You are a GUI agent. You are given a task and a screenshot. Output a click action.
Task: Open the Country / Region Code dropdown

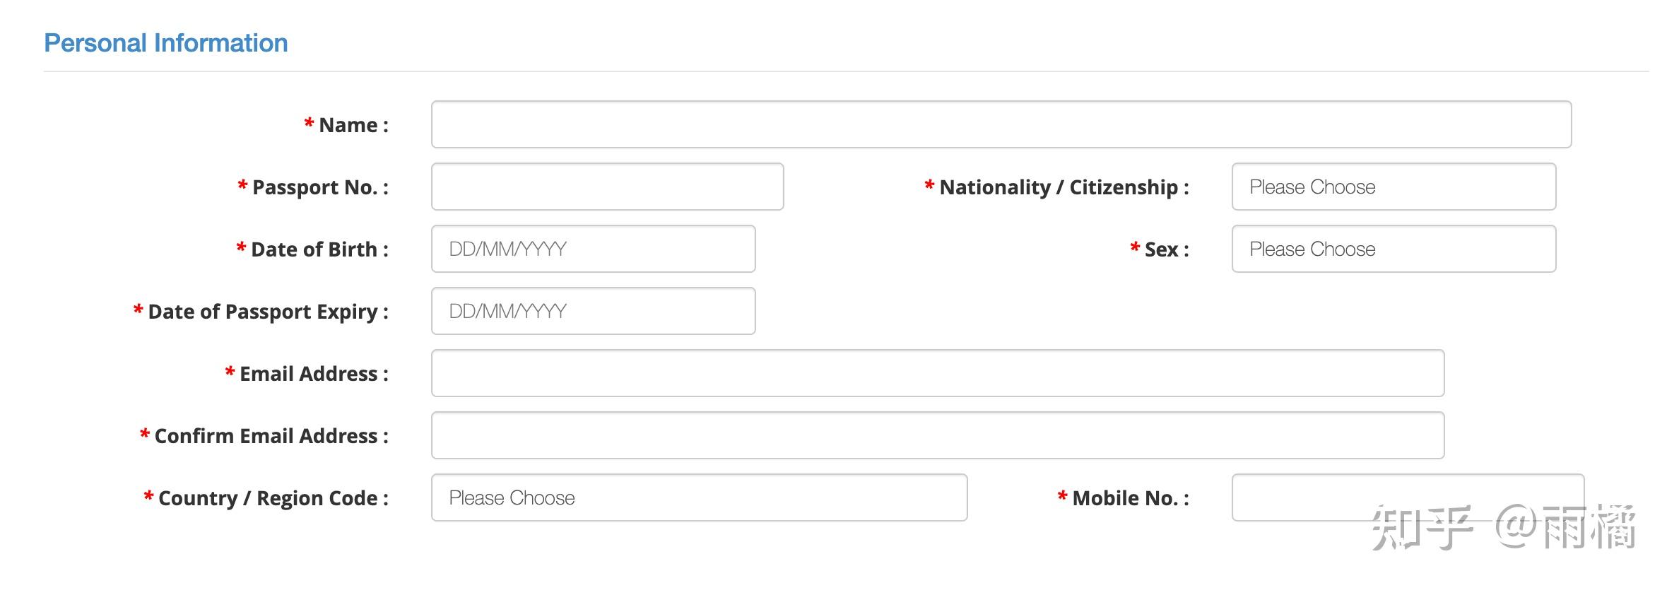(x=699, y=497)
